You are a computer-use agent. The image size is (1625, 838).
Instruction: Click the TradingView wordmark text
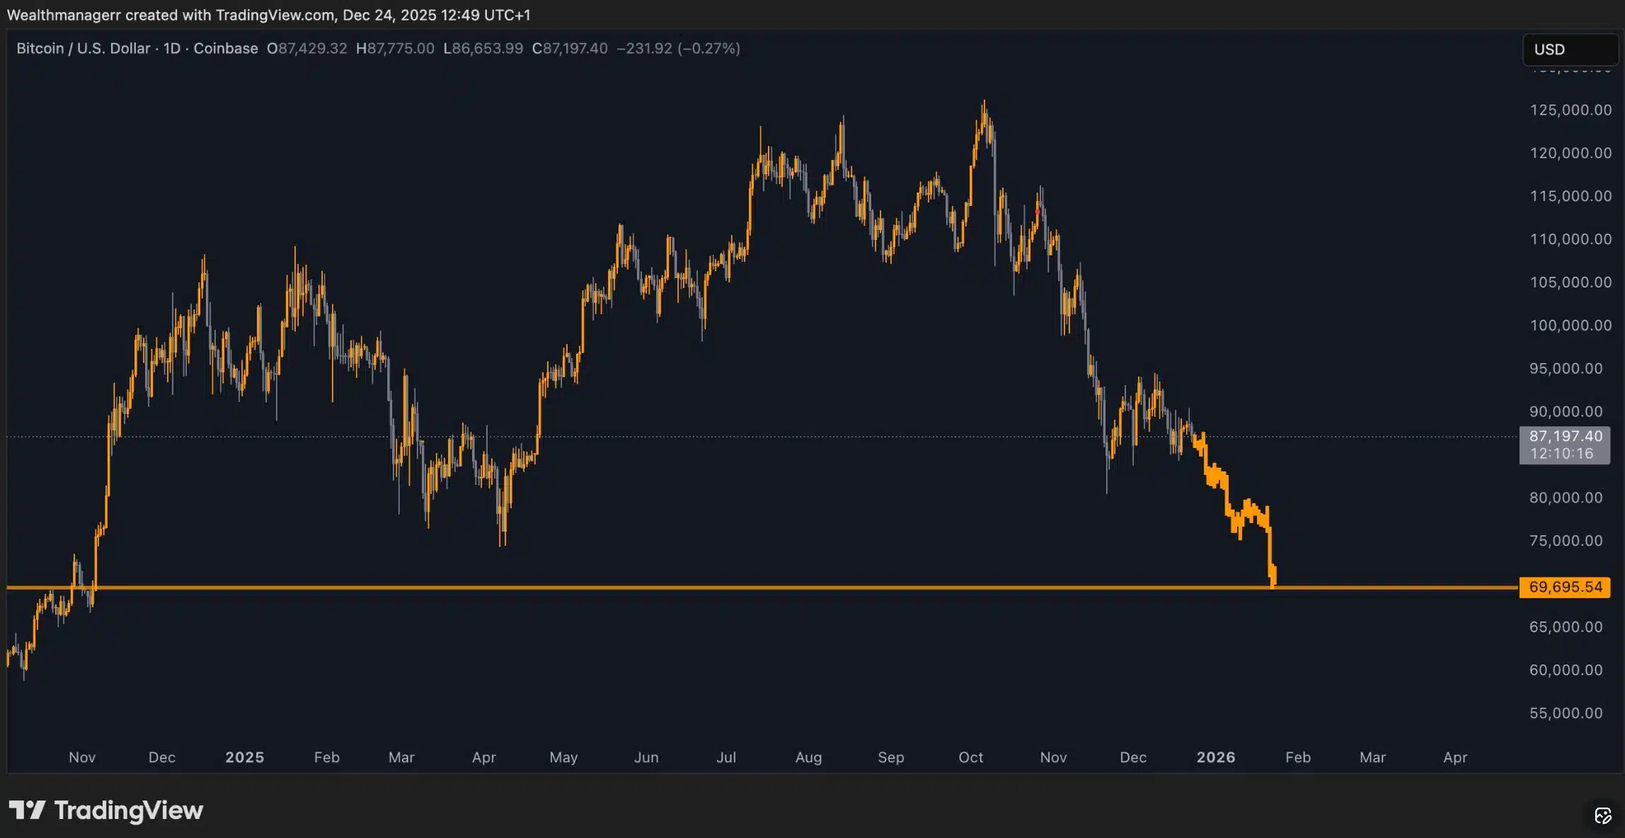click(x=129, y=810)
